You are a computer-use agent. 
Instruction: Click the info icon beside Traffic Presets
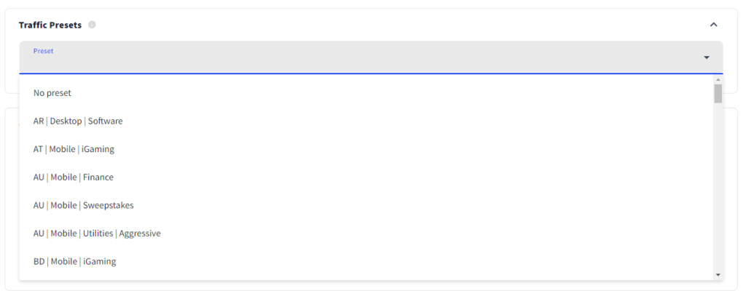point(92,25)
